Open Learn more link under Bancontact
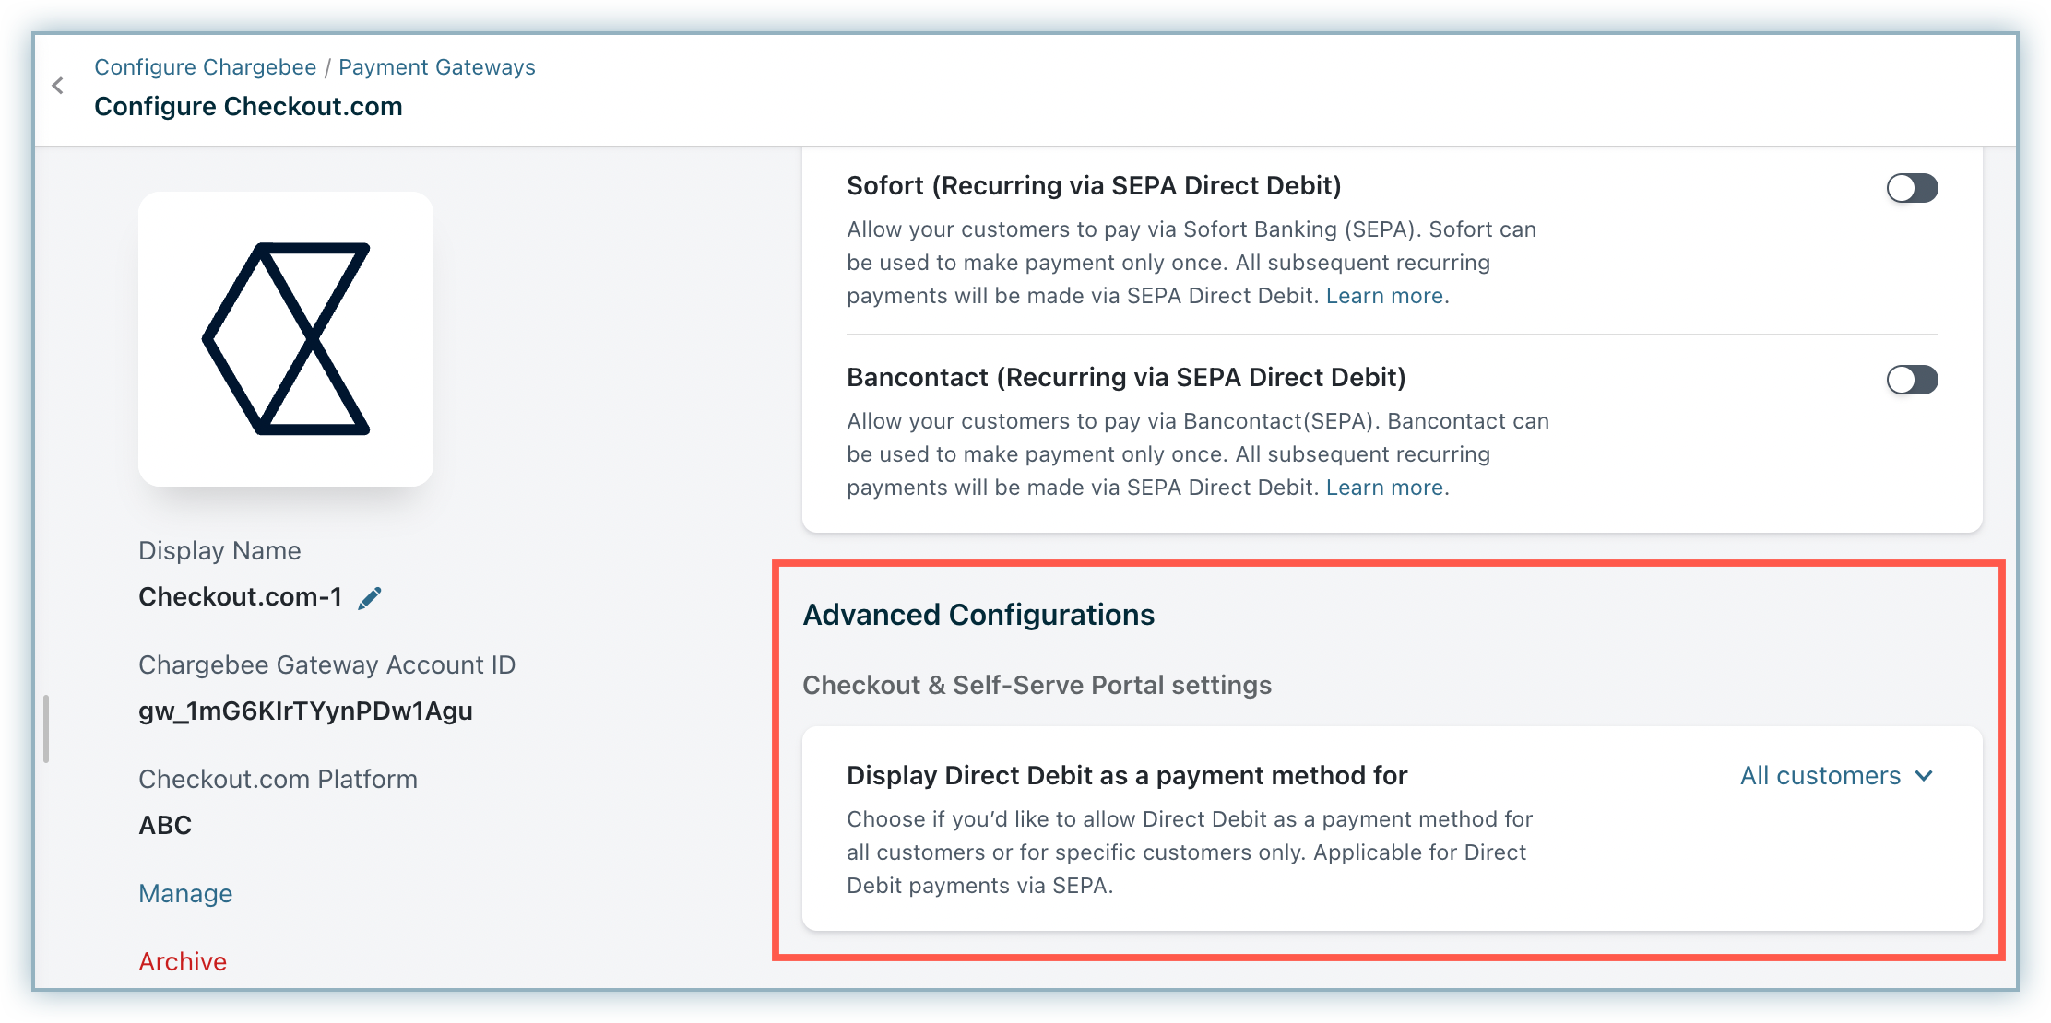This screenshot has width=2051, height=1023. point(1384,488)
